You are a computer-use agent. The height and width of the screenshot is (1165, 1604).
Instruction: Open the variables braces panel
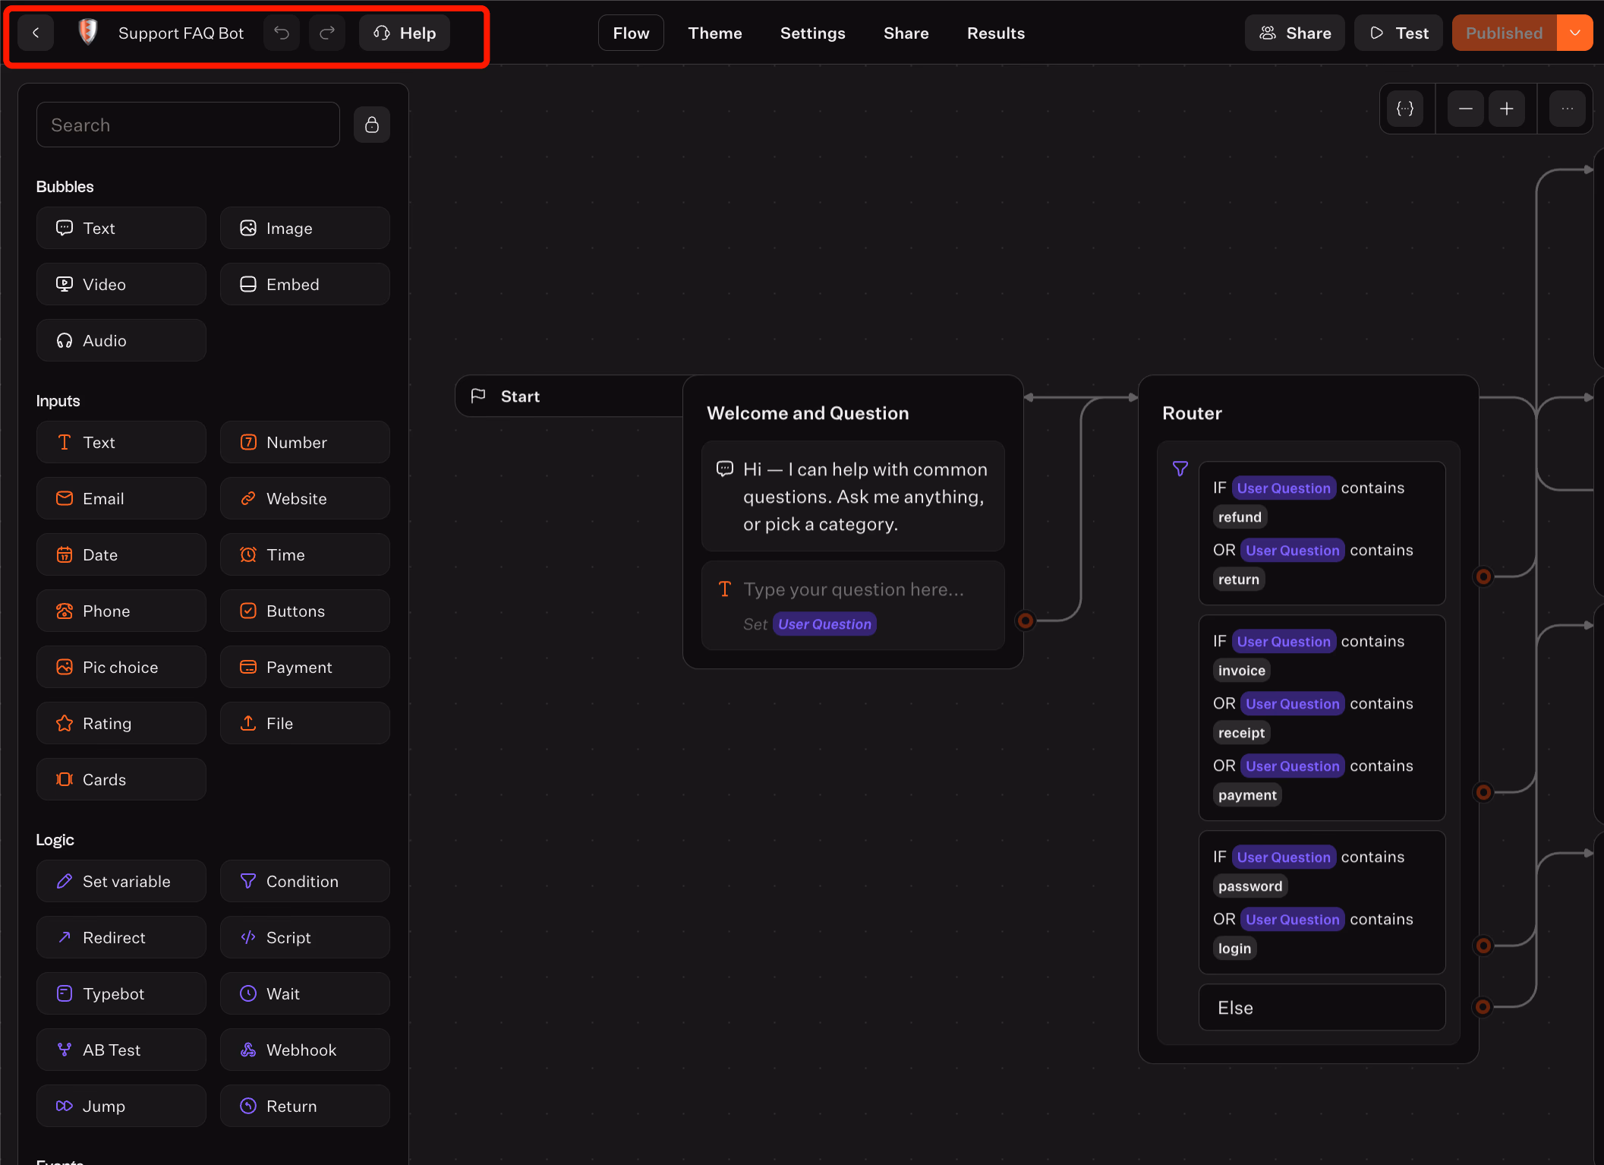coord(1405,109)
